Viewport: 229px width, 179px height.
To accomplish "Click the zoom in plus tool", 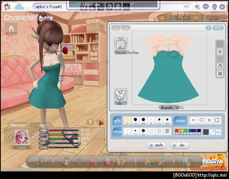I will click(220, 52).
